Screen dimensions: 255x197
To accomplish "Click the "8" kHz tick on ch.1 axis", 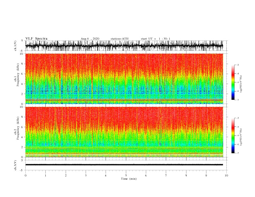I will tap(22, 64).
